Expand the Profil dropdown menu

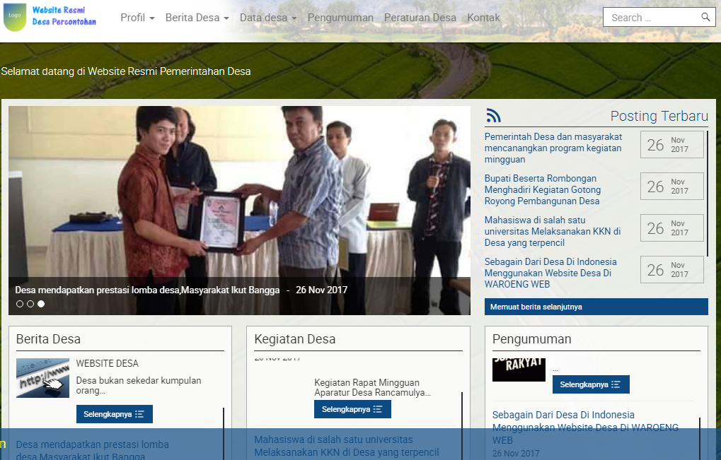[x=137, y=17]
